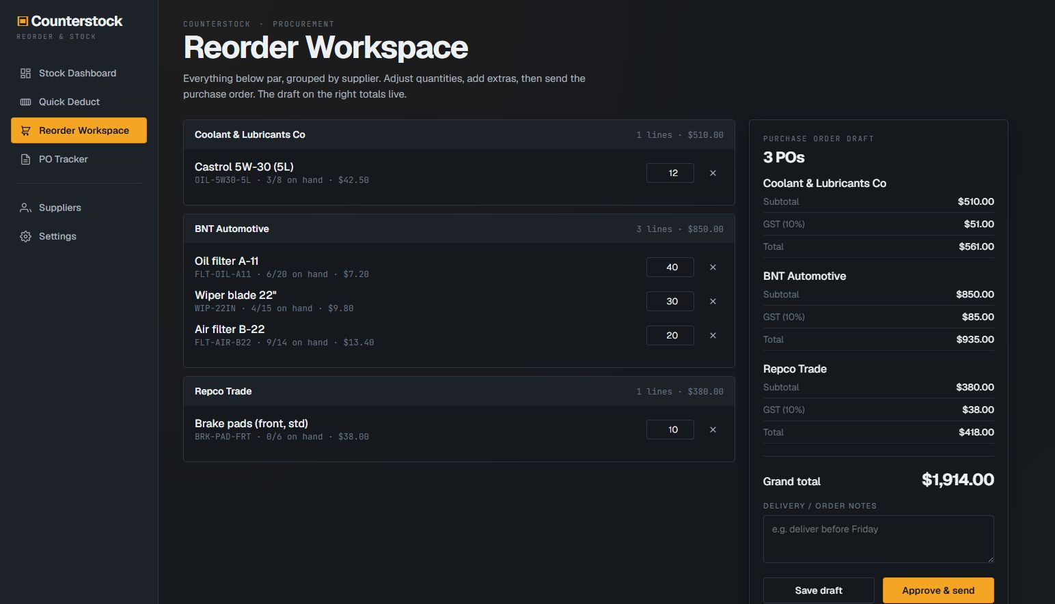
Task: Edit quantity field for Brake pads (front, std)
Action: click(x=670, y=429)
